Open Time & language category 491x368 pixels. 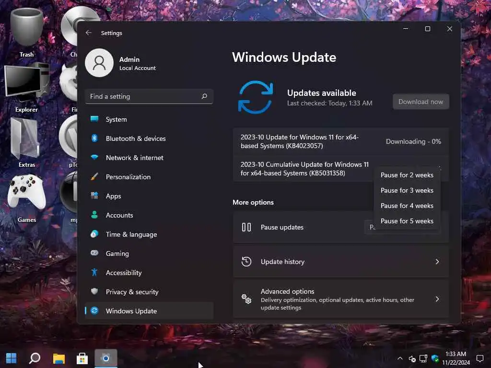[x=149, y=234]
